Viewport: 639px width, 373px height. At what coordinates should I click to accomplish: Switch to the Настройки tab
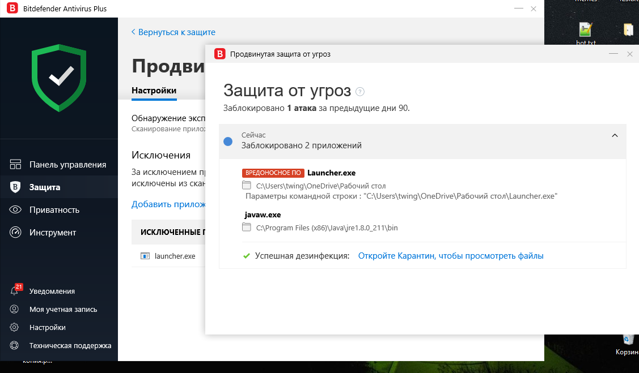(154, 91)
